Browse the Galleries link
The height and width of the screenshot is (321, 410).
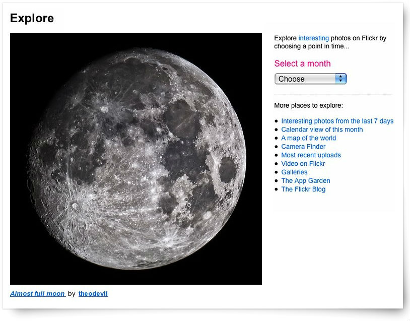click(294, 172)
